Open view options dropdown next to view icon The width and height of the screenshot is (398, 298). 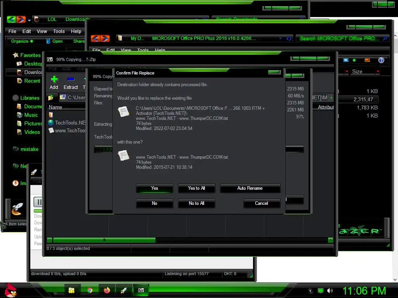pyautogui.click(x=354, y=60)
